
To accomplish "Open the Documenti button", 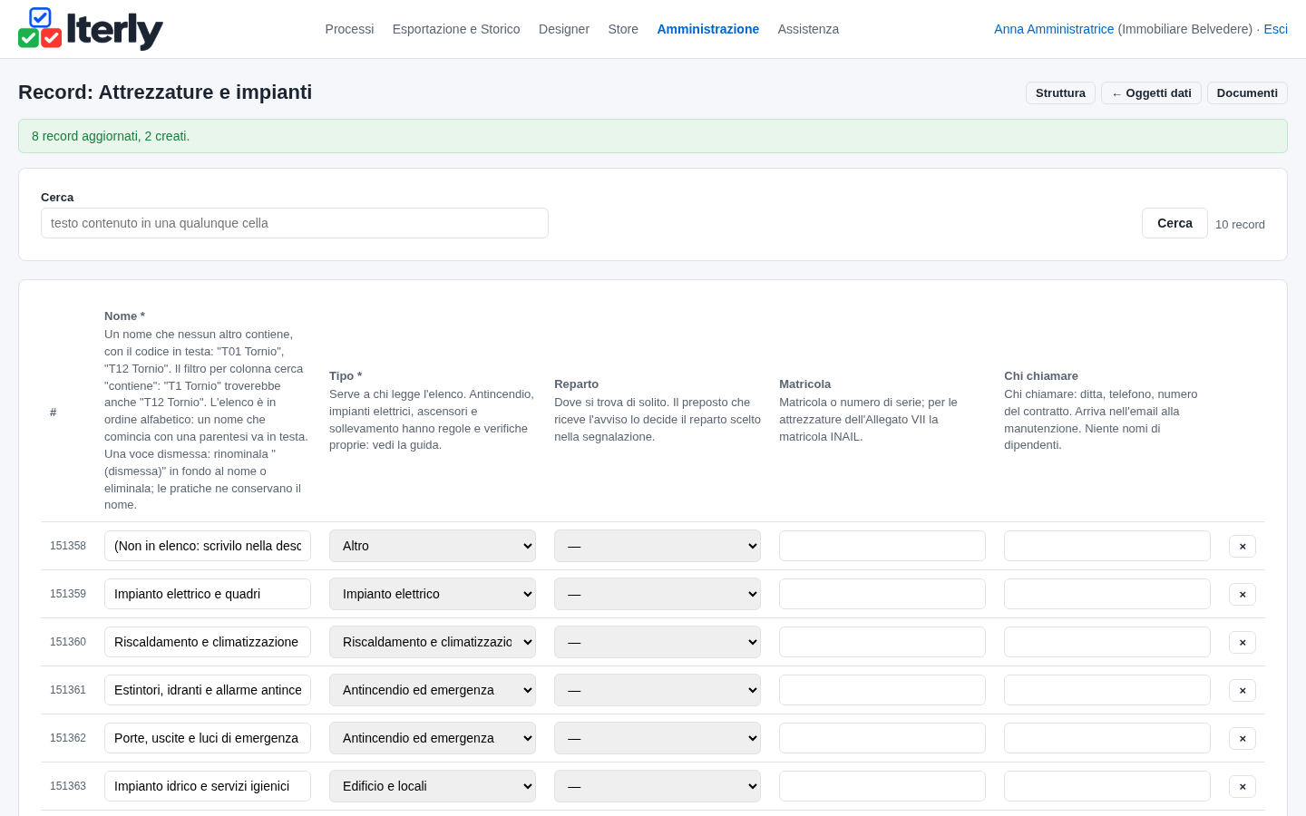I will pyautogui.click(x=1247, y=93).
